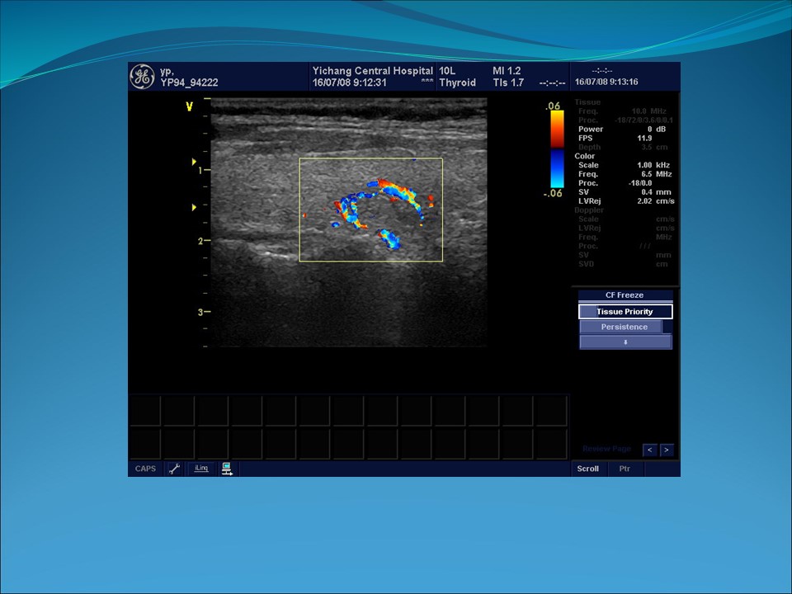
Task: Click inside the yellow color Doppler ROI box
Action: pos(370,210)
